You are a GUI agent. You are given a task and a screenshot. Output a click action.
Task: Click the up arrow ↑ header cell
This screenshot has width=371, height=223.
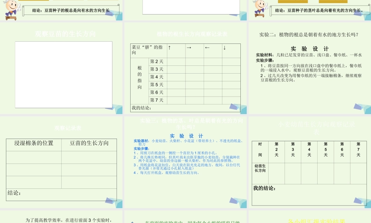tap(176, 51)
